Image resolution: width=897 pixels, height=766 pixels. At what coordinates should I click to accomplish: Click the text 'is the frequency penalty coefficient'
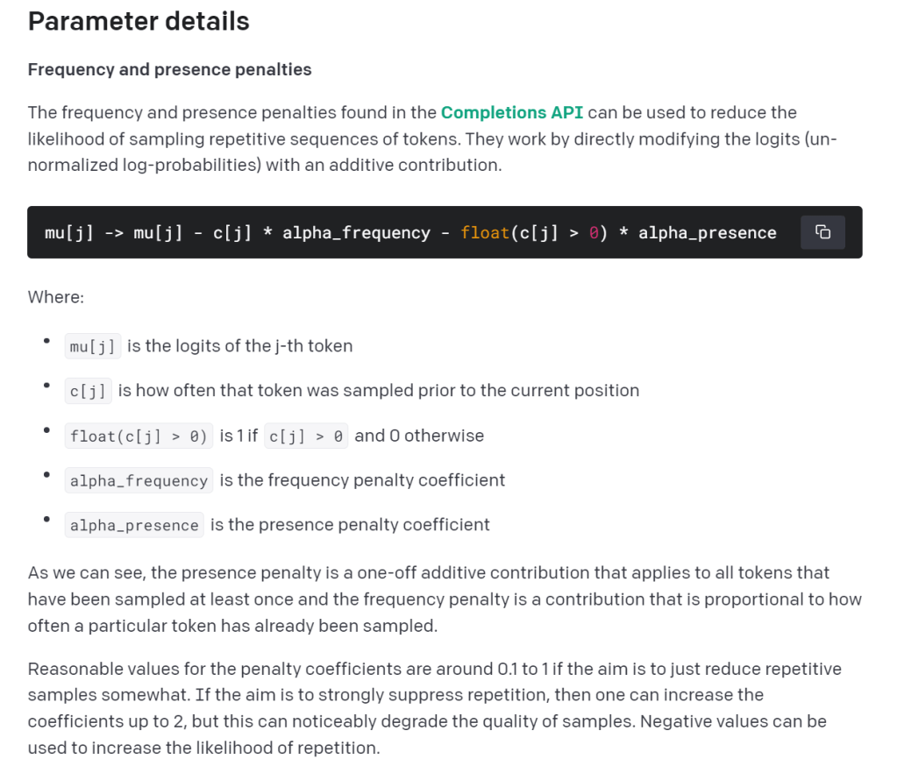(x=362, y=480)
